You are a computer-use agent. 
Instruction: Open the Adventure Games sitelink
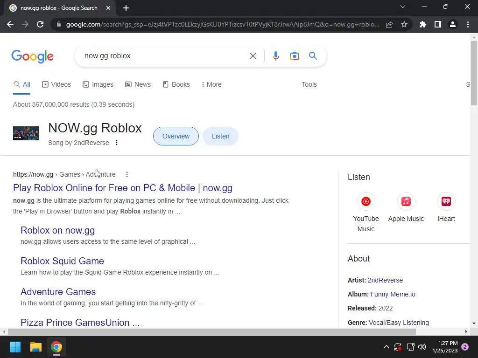[58, 292]
